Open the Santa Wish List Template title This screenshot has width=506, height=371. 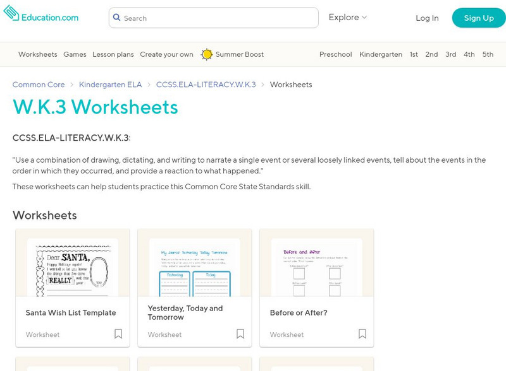(x=71, y=313)
